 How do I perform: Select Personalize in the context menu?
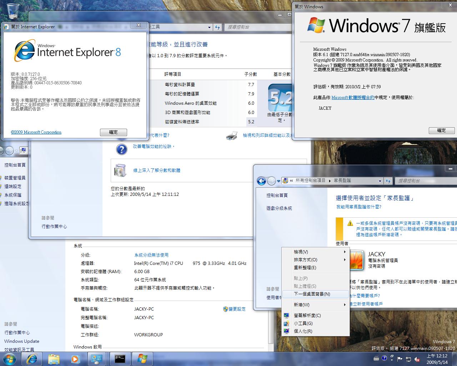(x=316, y=331)
